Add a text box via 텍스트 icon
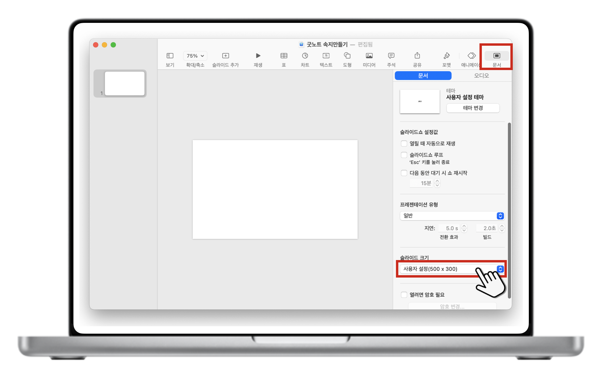Image resolution: width=607 pixels, height=377 pixels. [x=326, y=56]
